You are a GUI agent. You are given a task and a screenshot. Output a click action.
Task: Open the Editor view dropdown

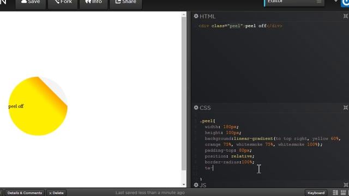pos(294,3)
